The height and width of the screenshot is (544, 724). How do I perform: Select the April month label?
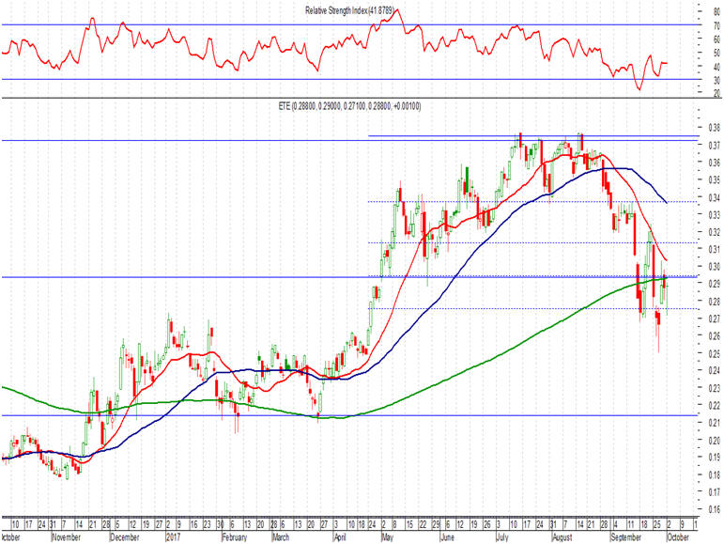pos(340,537)
